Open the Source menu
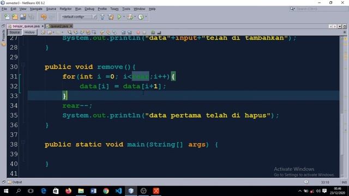The image size is (349, 196). coord(51,9)
